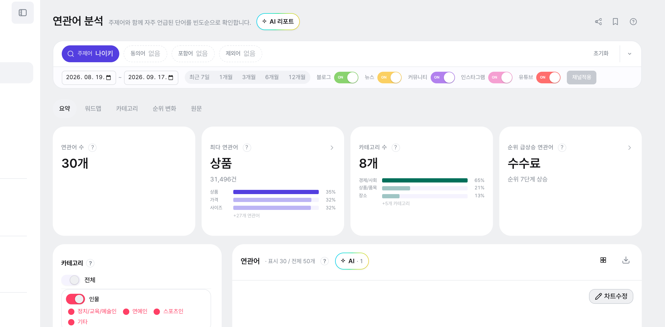Click the AI · 1 insight pill

pyautogui.click(x=352, y=261)
